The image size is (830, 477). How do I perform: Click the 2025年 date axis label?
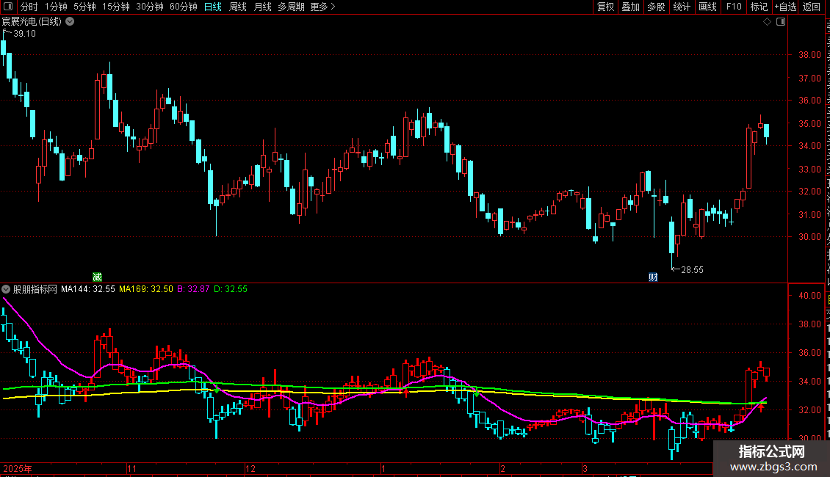tap(18, 468)
